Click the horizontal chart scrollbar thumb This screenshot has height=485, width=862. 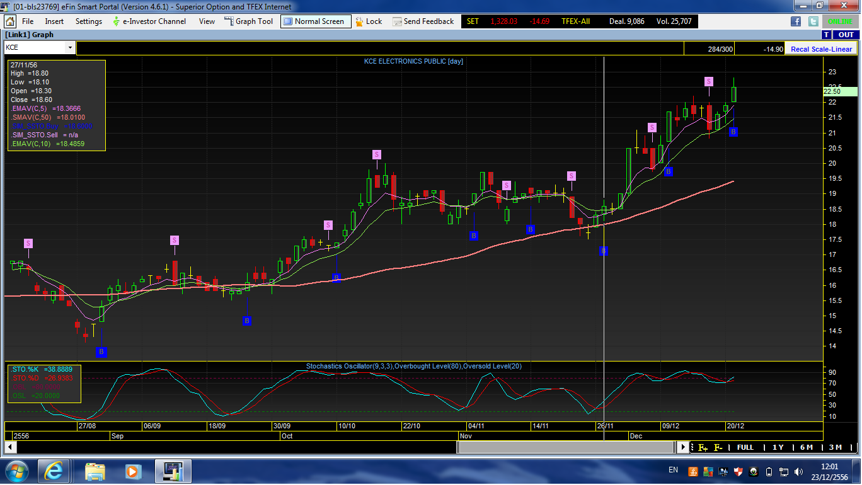point(566,447)
